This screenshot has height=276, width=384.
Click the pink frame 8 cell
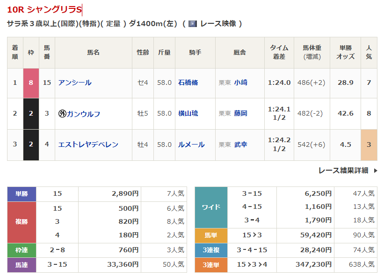pyautogui.click(x=31, y=83)
